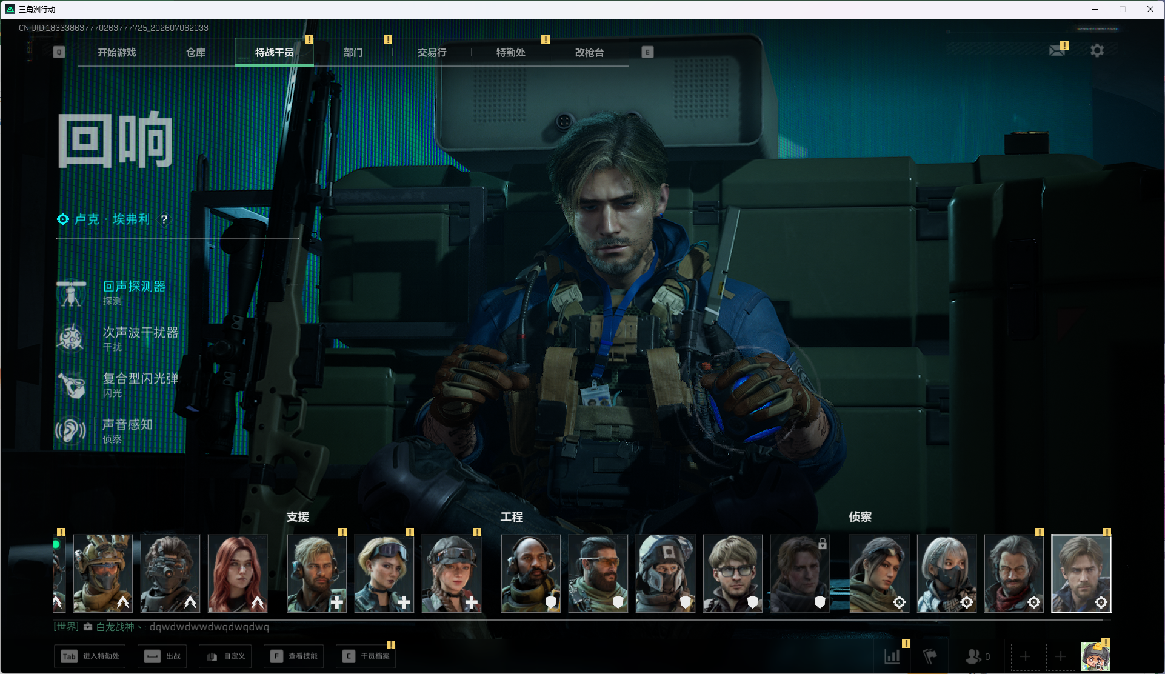This screenshot has height=674, width=1165.
Task: Select the locked engineer operator portrait
Action: coord(800,573)
